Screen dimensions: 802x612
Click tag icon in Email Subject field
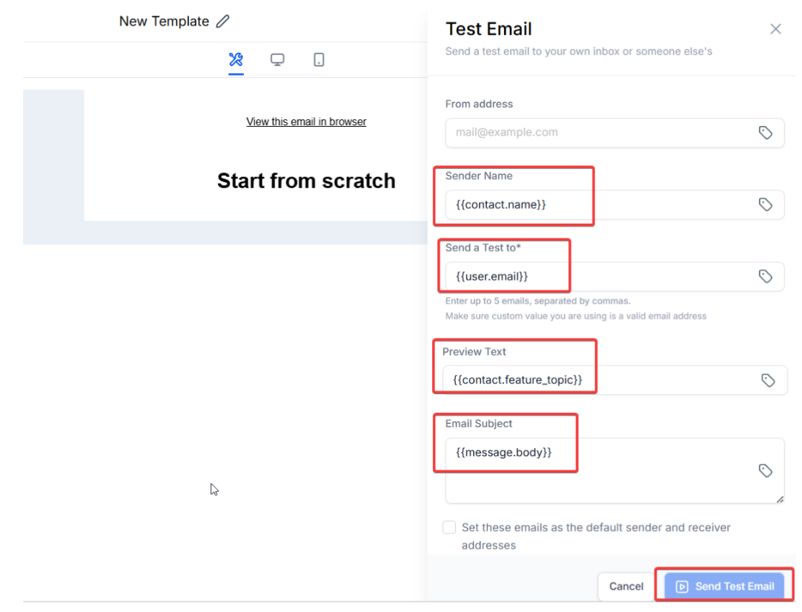(766, 470)
